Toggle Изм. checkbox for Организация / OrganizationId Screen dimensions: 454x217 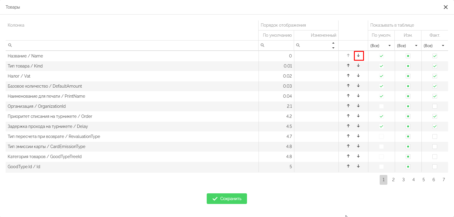[x=408, y=106]
